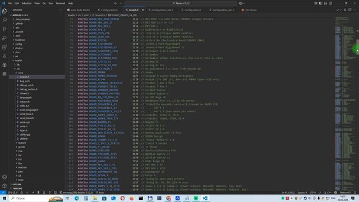The height and width of the screenshot is (202, 359).
Task: Click the errors and warnings counter
Action: tap(13, 192)
